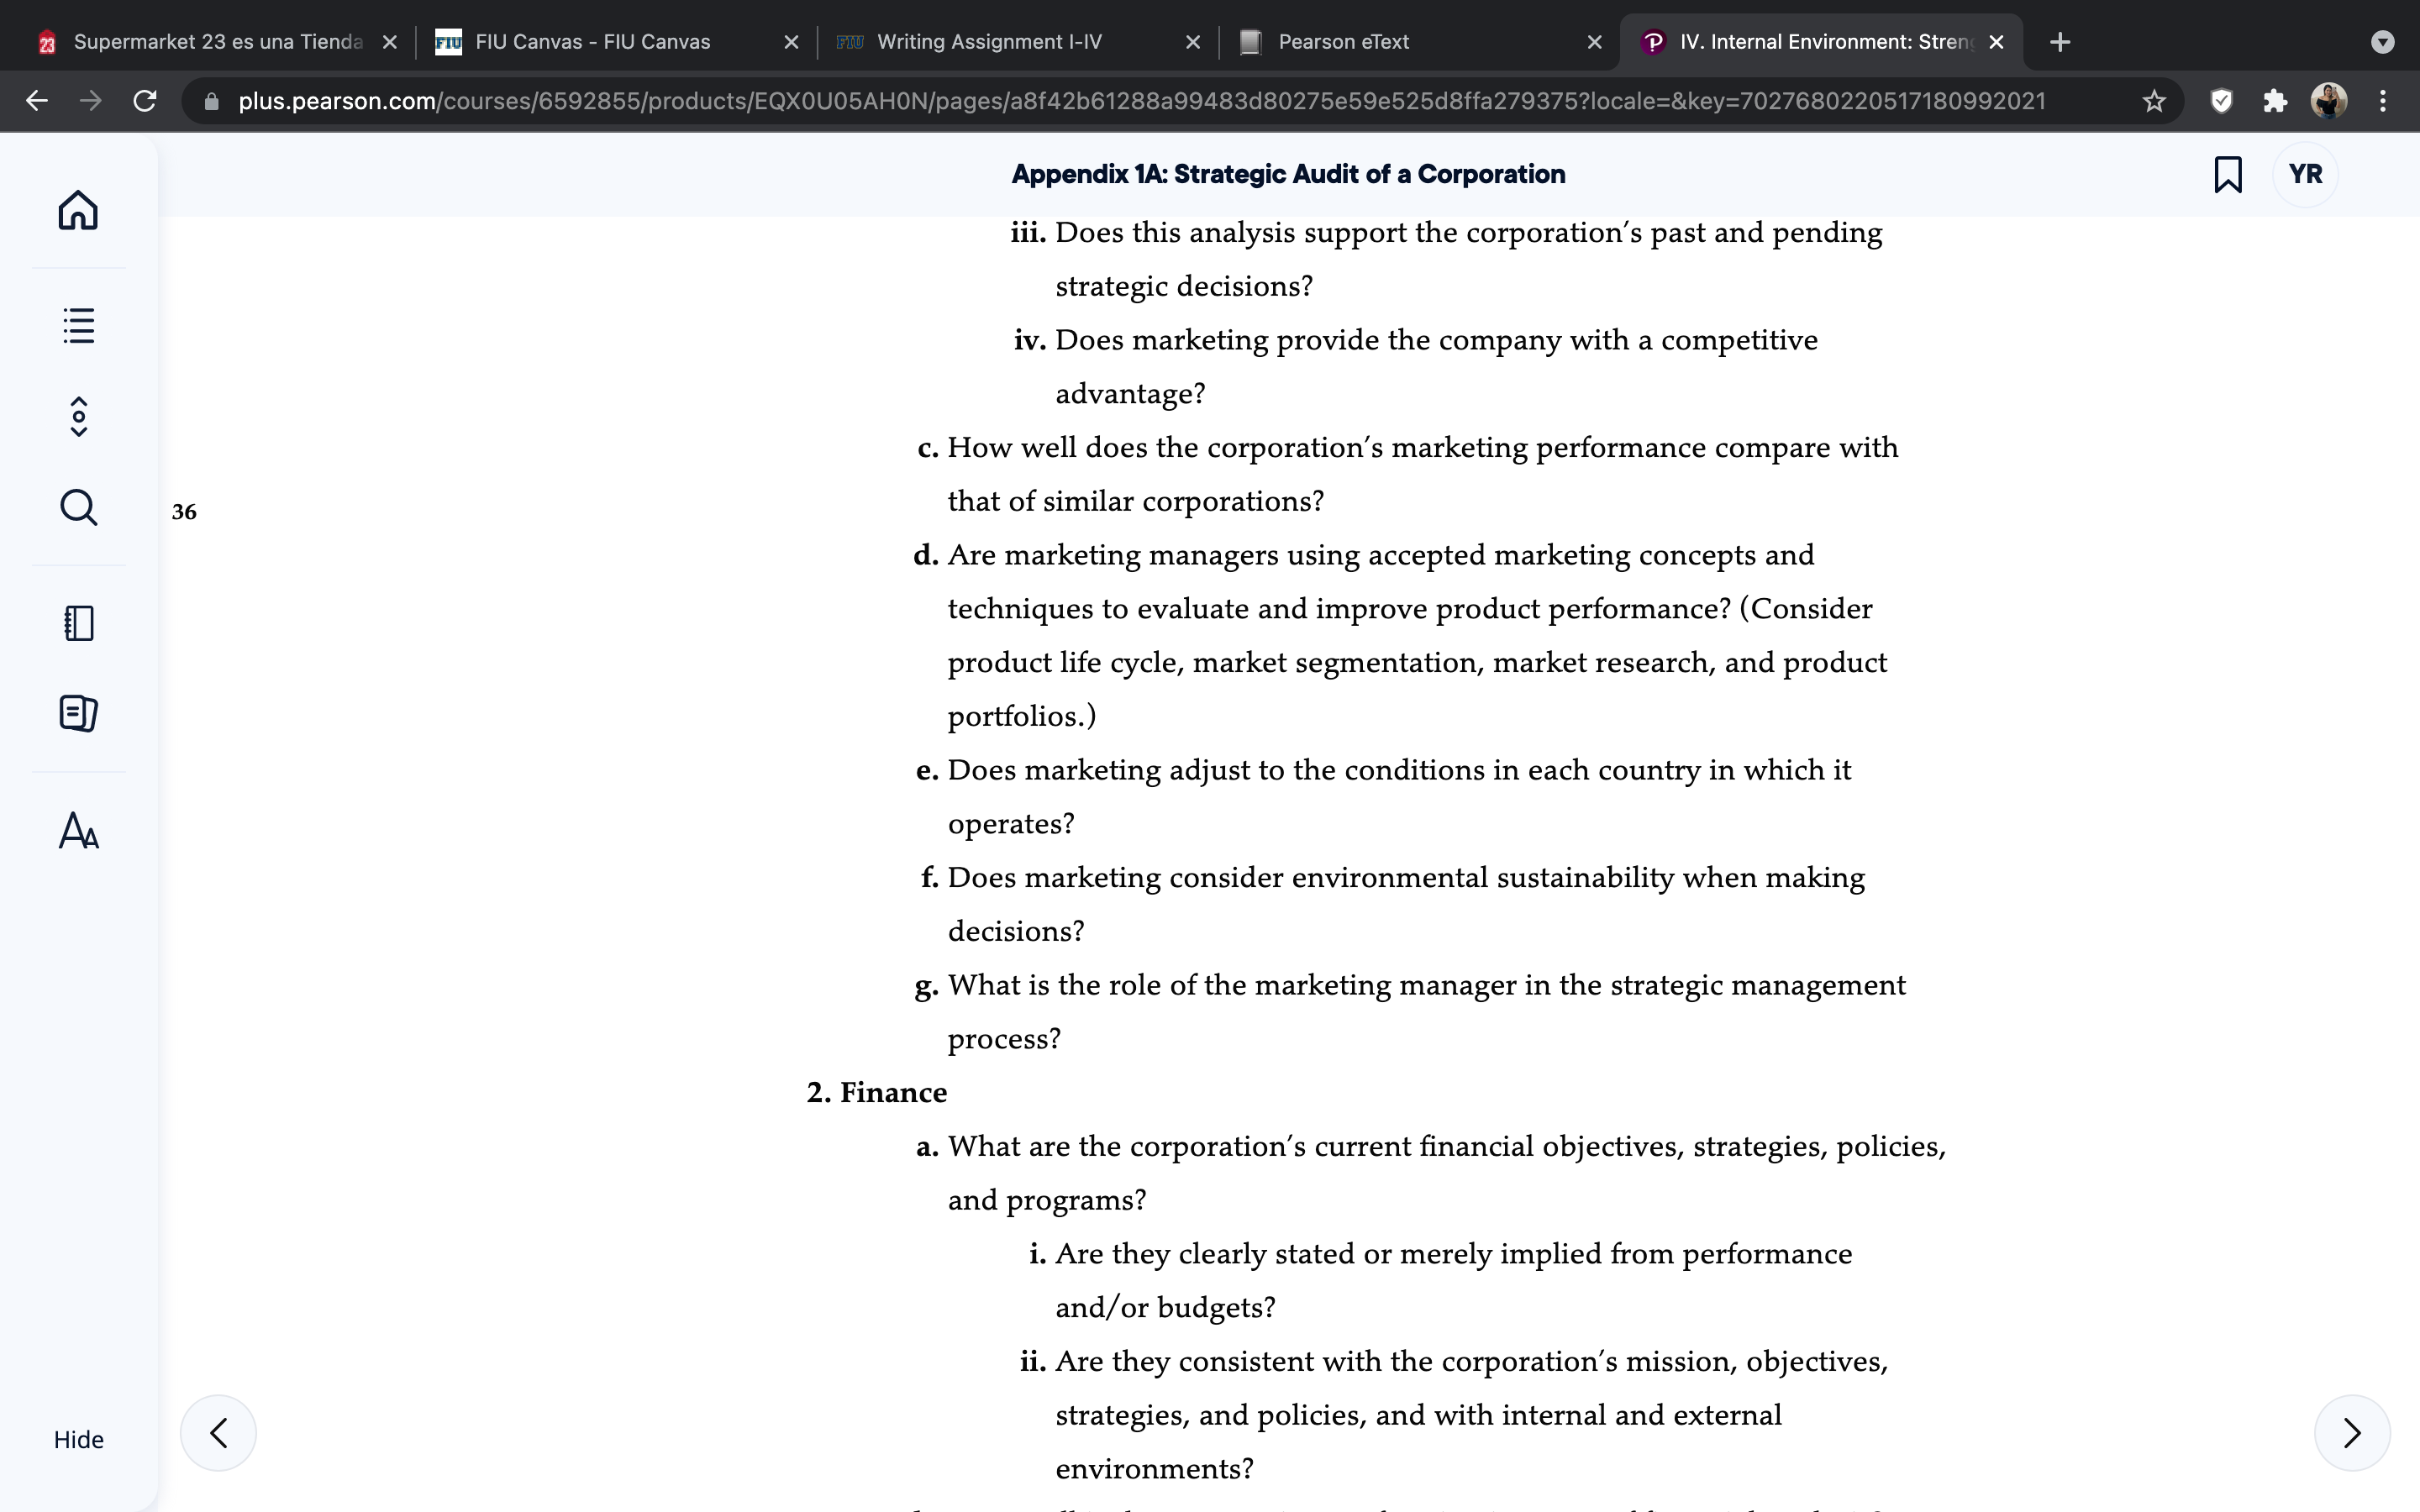This screenshot has height=1512, width=2420.
Task: Switch to the FIU Canvas tab
Action: [x=615, y=42]
